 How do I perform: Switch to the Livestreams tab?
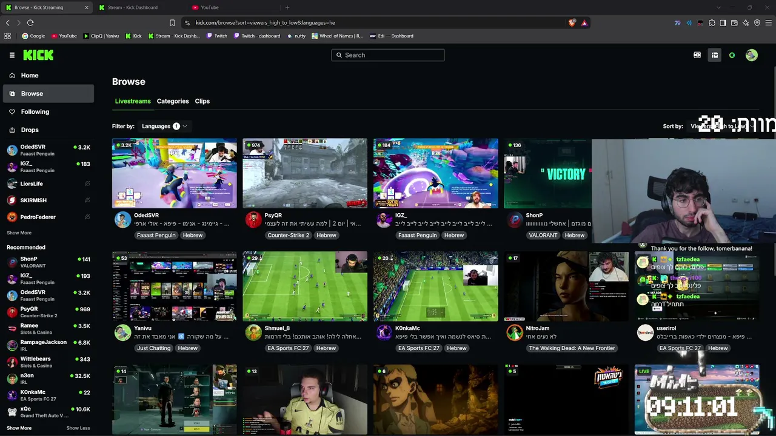(x=133, y=101)
